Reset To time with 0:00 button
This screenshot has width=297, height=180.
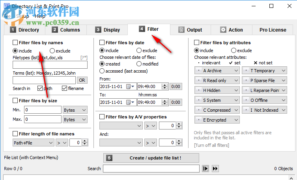tap(176, 102)
